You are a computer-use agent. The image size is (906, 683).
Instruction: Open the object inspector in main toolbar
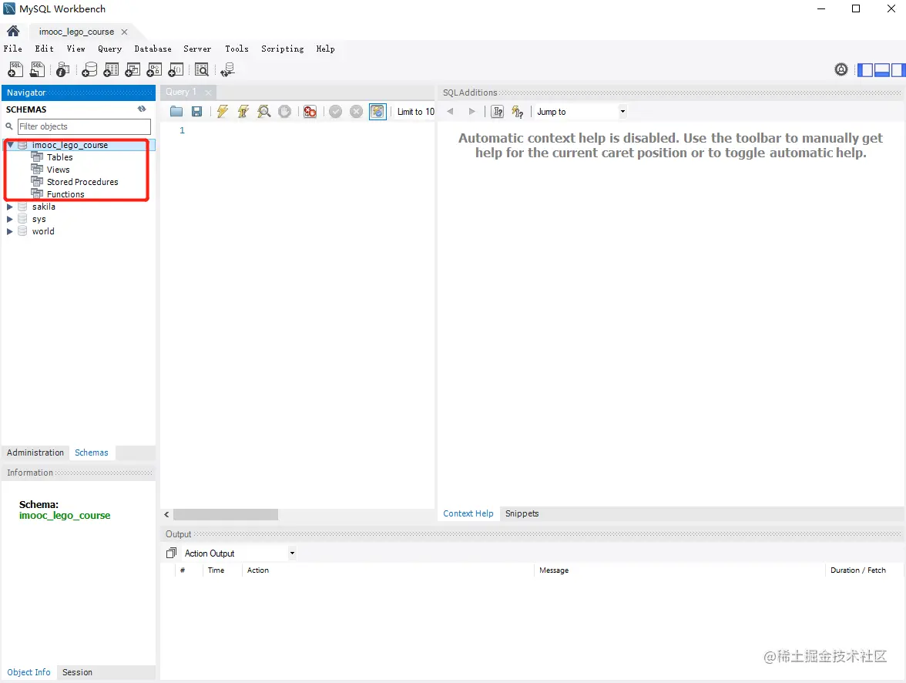(62, 70)
